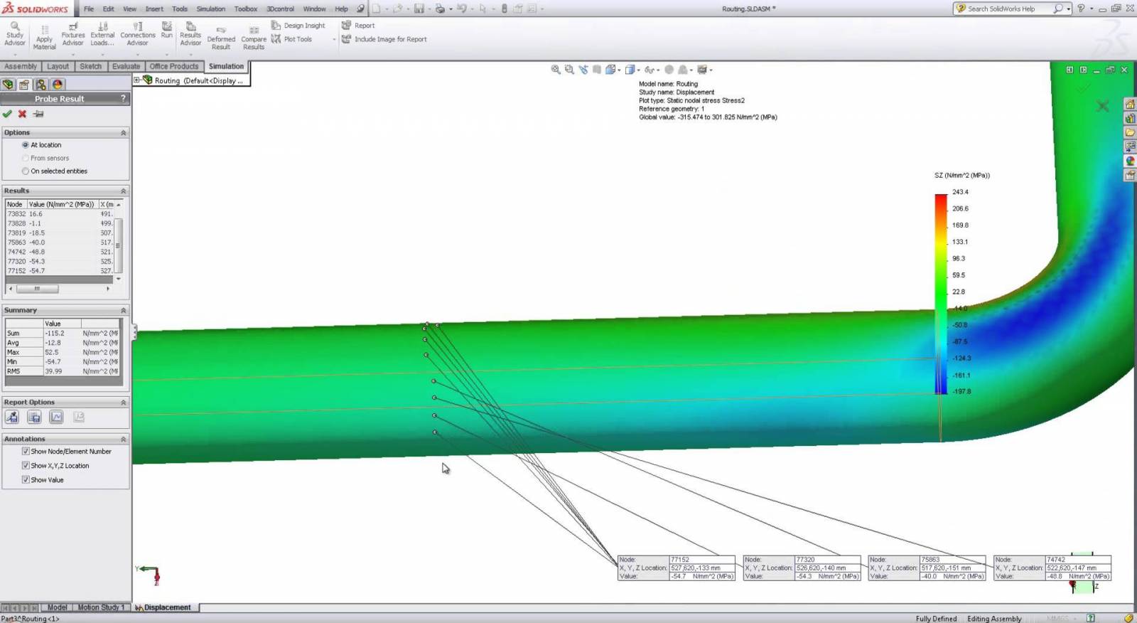
Task: Open Results Advisor
Action: click(x=190, y=34)
